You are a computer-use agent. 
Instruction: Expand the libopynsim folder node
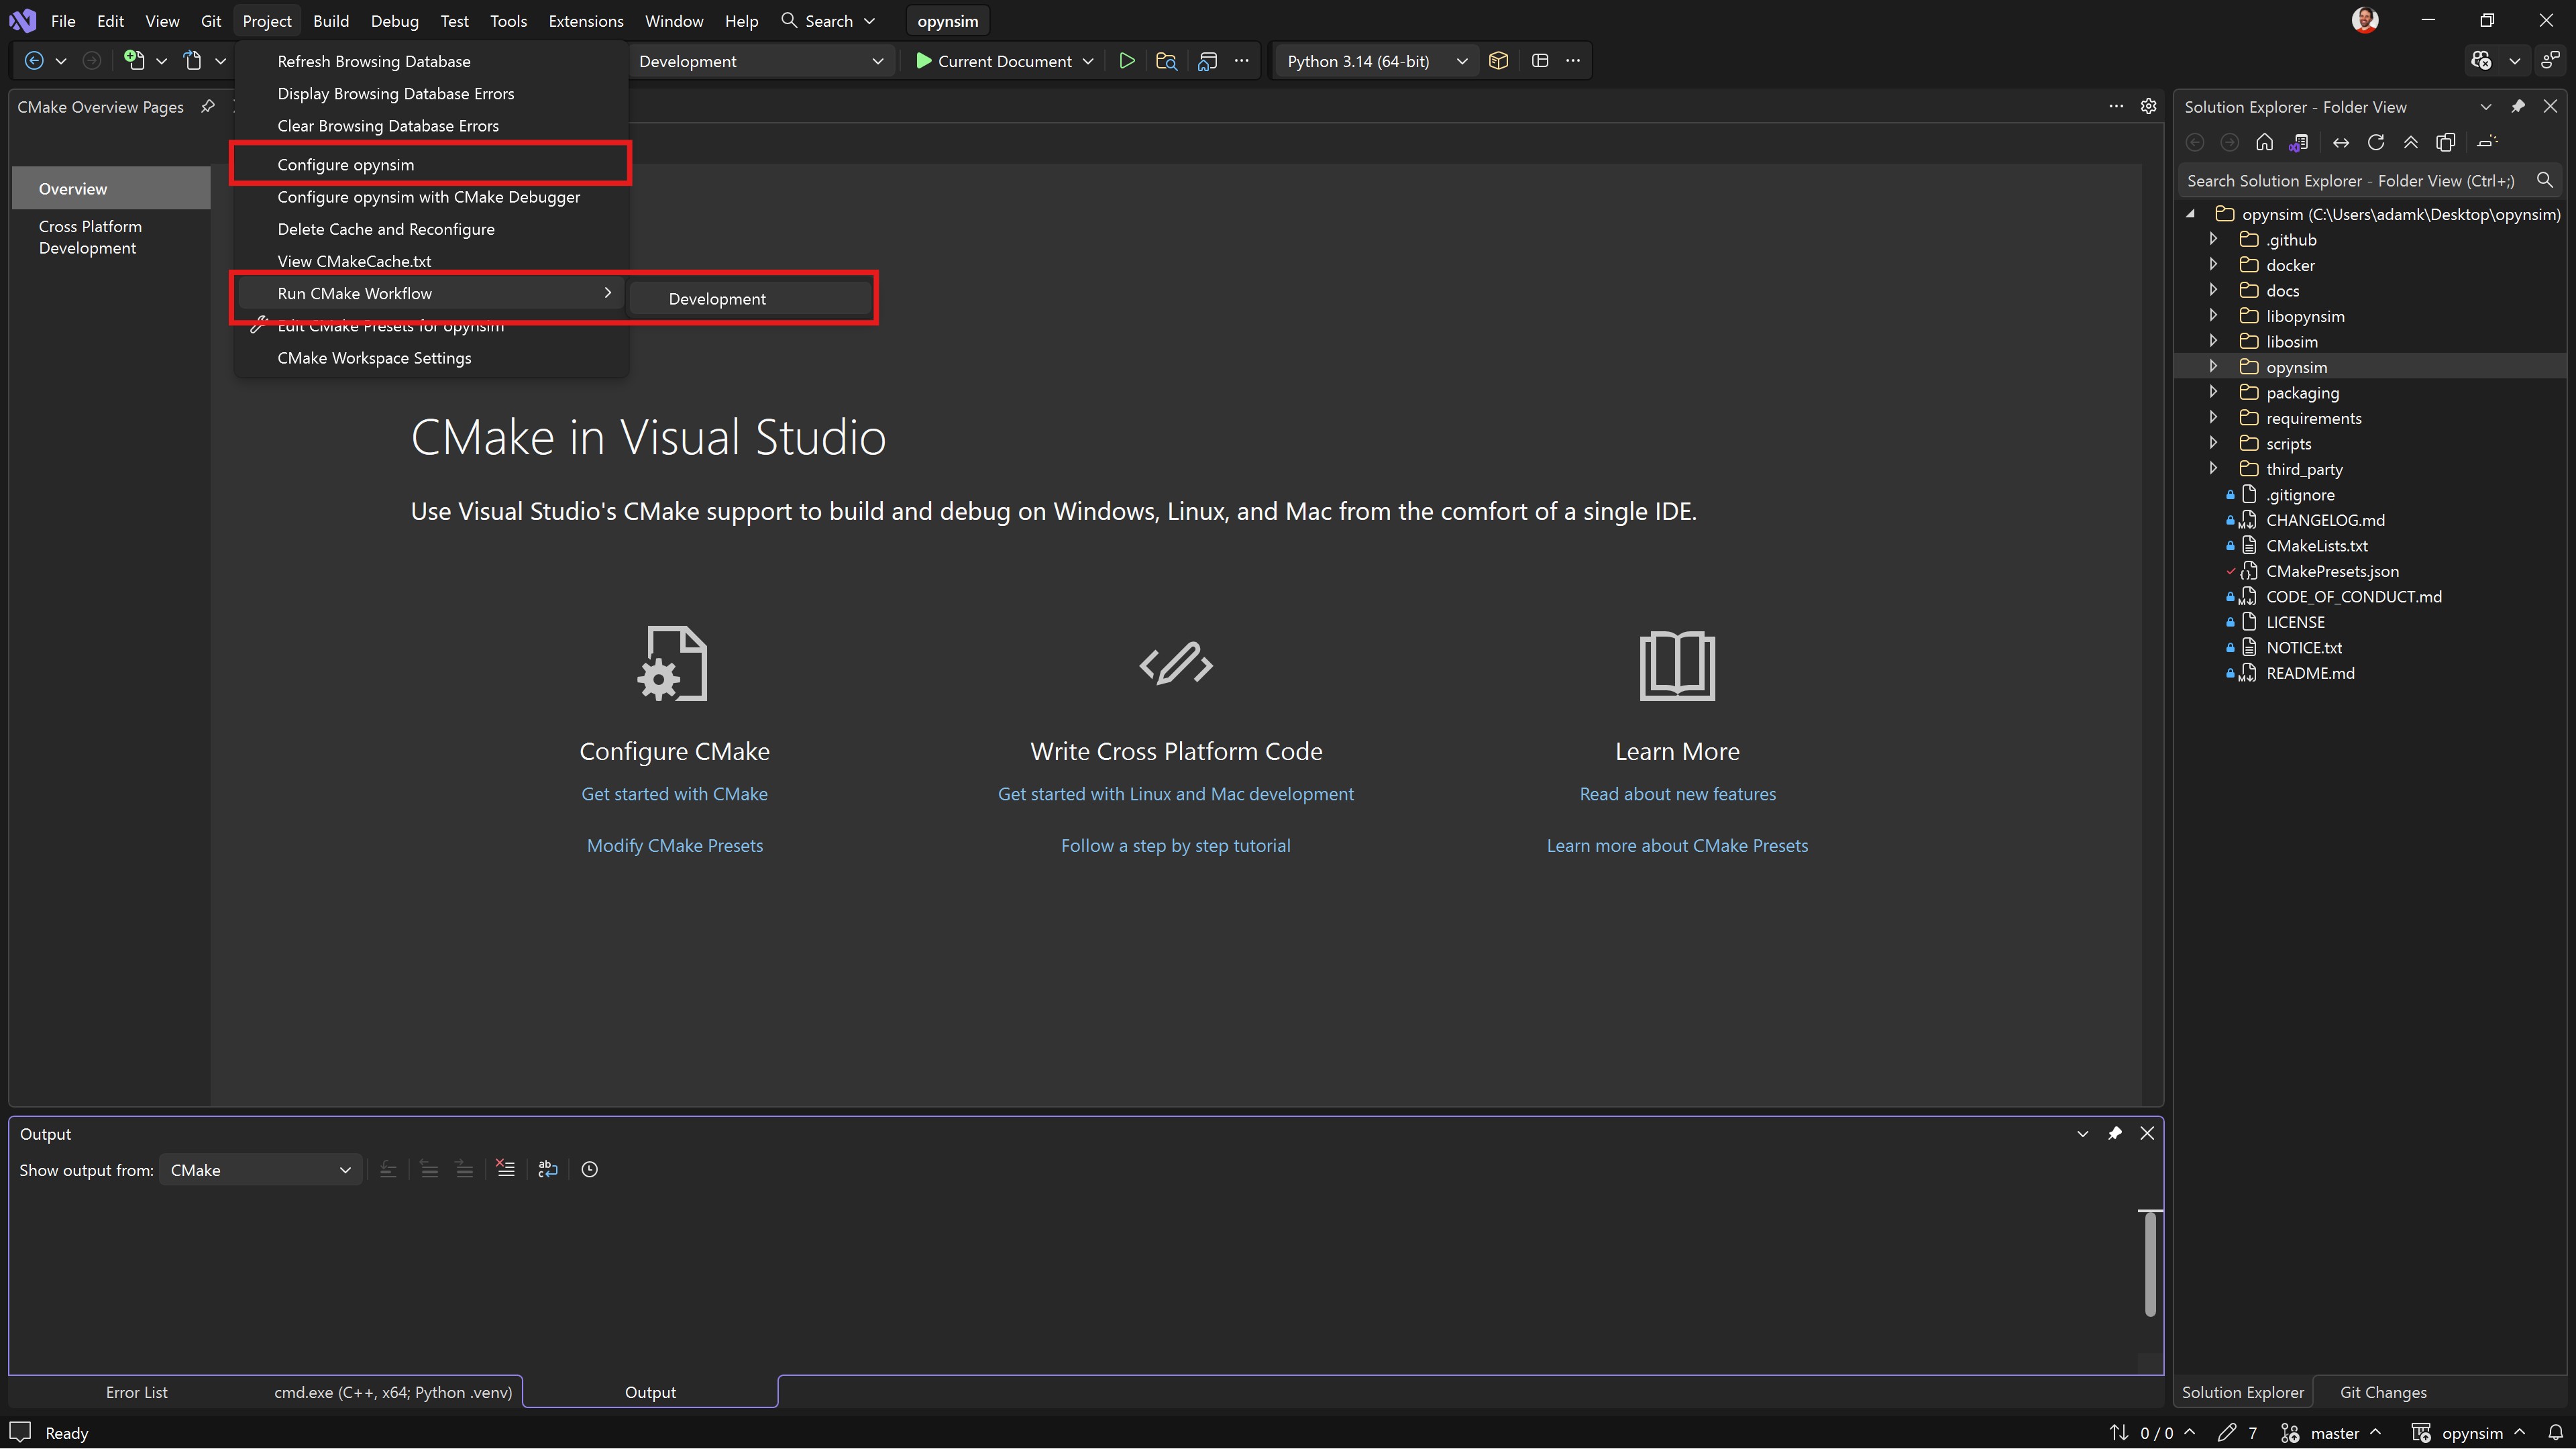click(2213, 316)
